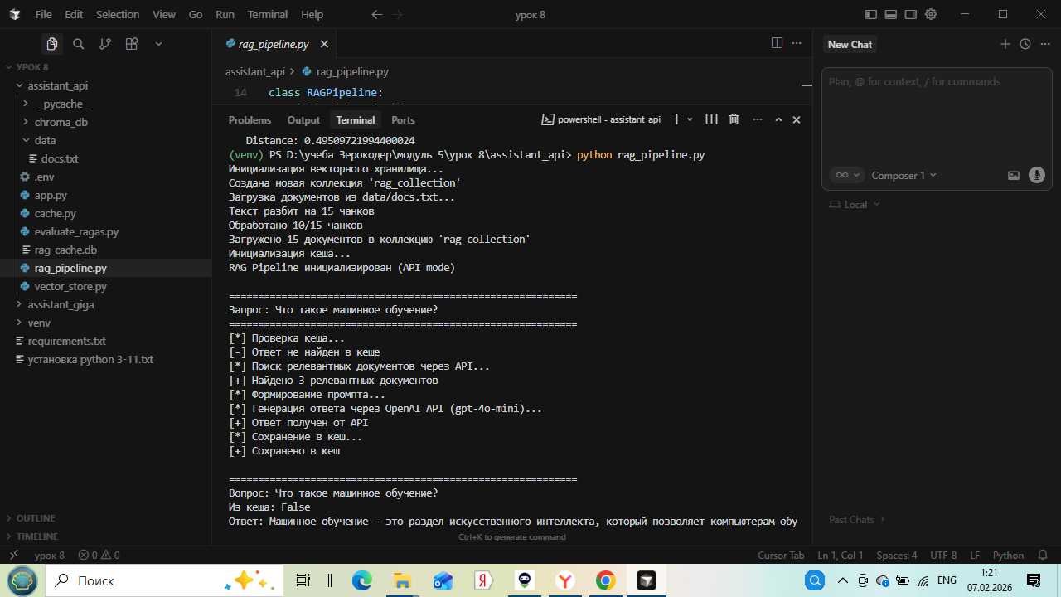Open chat panel more options
This screenshot has width=1061, height=597.
tap(1044, 44)
